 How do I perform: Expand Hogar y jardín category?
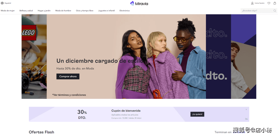pyautogui.click(x=44, y=11)
